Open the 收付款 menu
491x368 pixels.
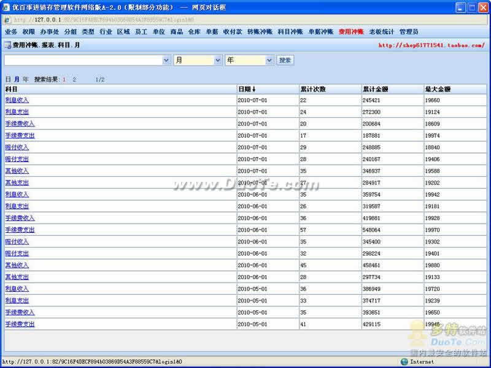coord(233,32)
